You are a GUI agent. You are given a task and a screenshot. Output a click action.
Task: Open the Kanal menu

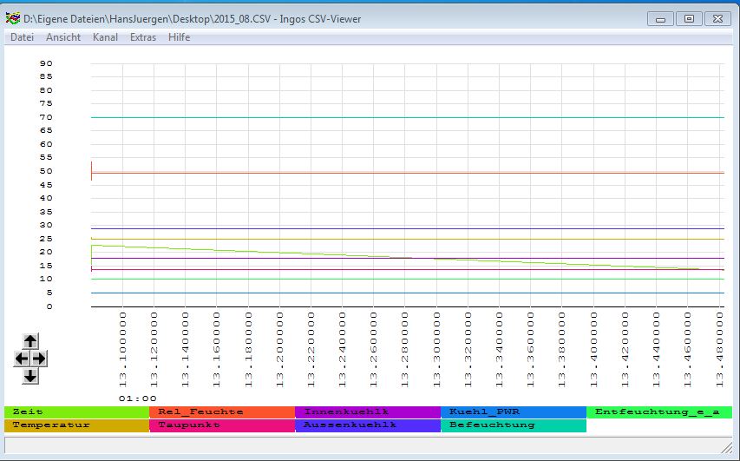(105, 37)
